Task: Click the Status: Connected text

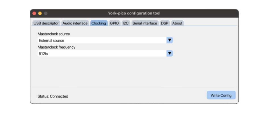Action: point(53,96)
